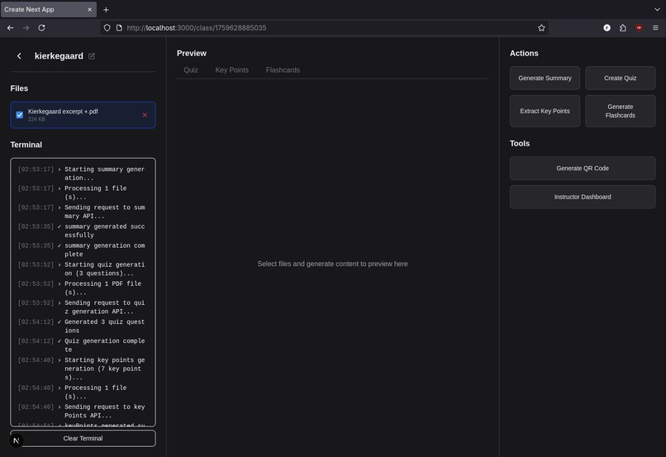Switch to the Quiz preview tab
Image resolution: width=666 pixels, height=457 pixels.
click(x=191, y=70)
